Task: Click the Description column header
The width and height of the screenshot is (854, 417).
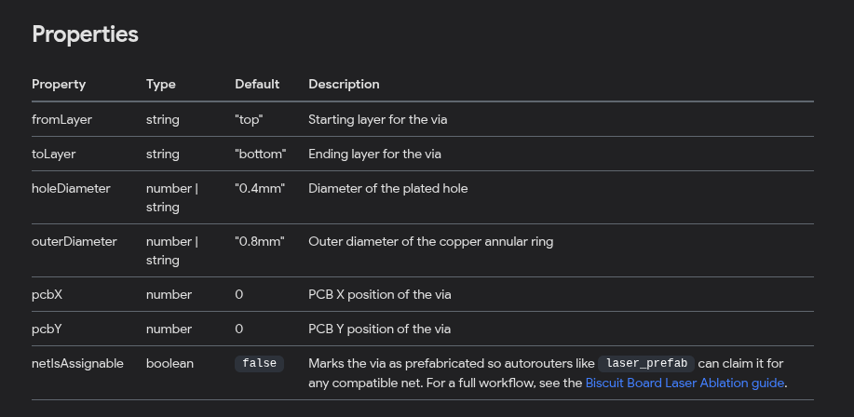Action: (x=344, y=84)
